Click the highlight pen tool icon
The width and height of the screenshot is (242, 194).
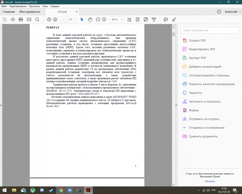click(x=174, y=19)
